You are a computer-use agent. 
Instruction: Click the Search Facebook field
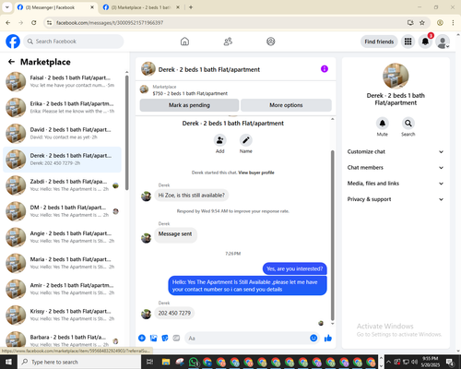click(74, 42)
